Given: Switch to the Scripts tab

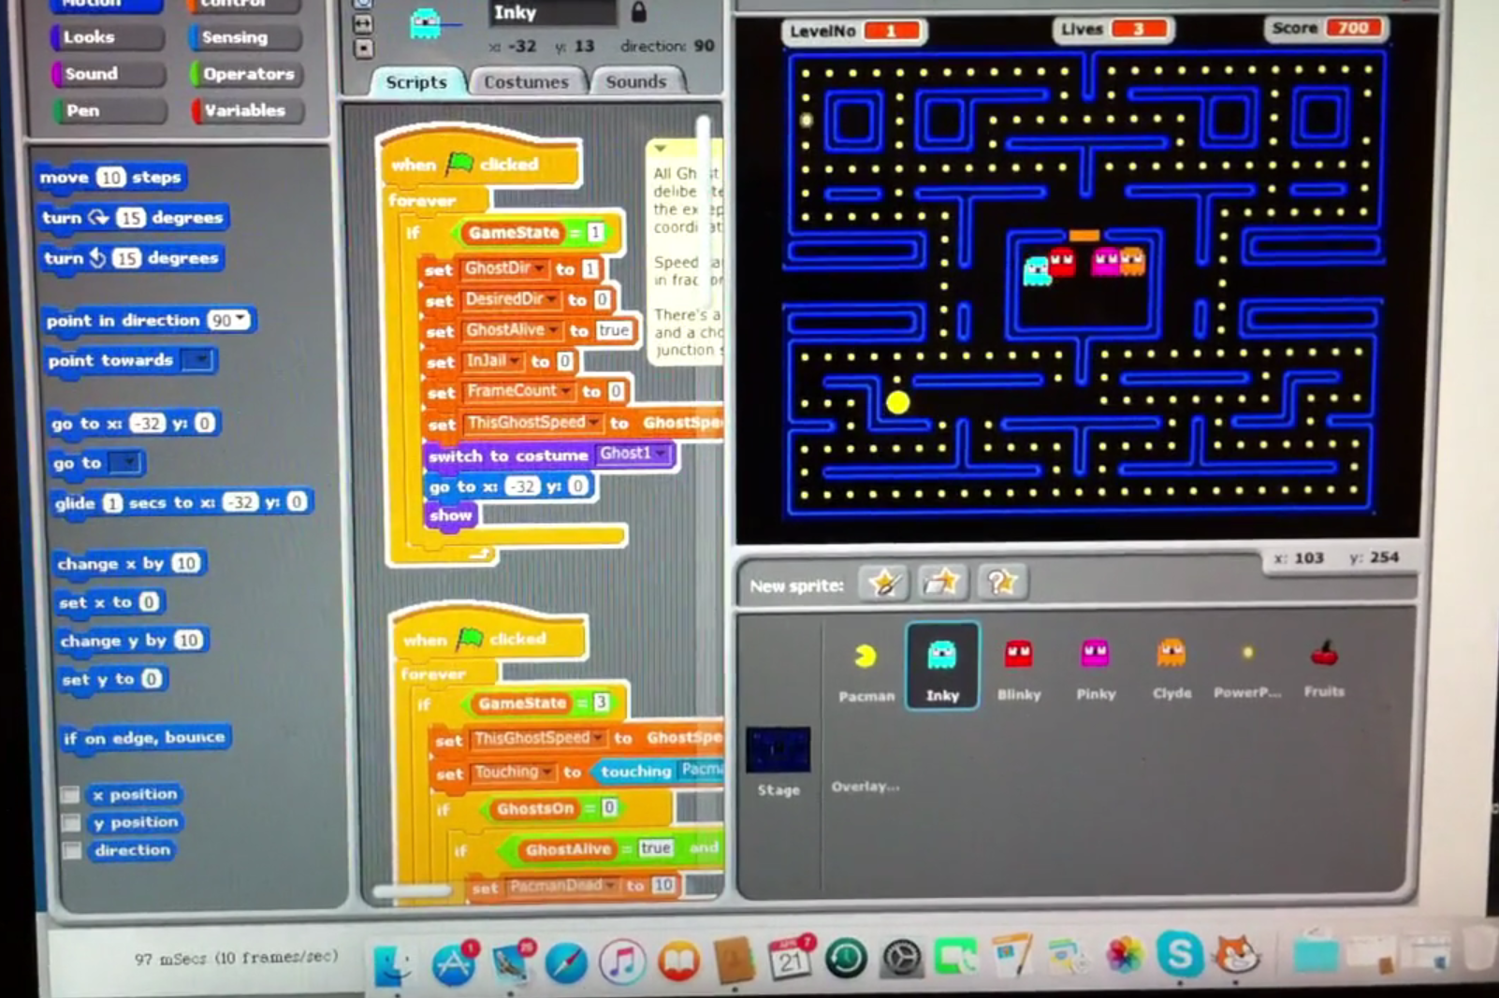Looking at the screenshot, I should (416, 82).
